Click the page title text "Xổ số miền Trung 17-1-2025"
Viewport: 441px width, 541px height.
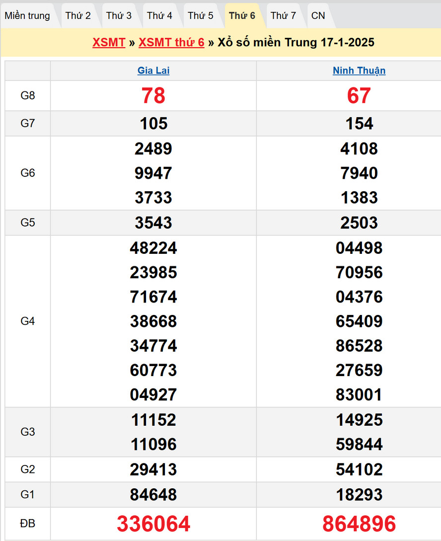296,42
